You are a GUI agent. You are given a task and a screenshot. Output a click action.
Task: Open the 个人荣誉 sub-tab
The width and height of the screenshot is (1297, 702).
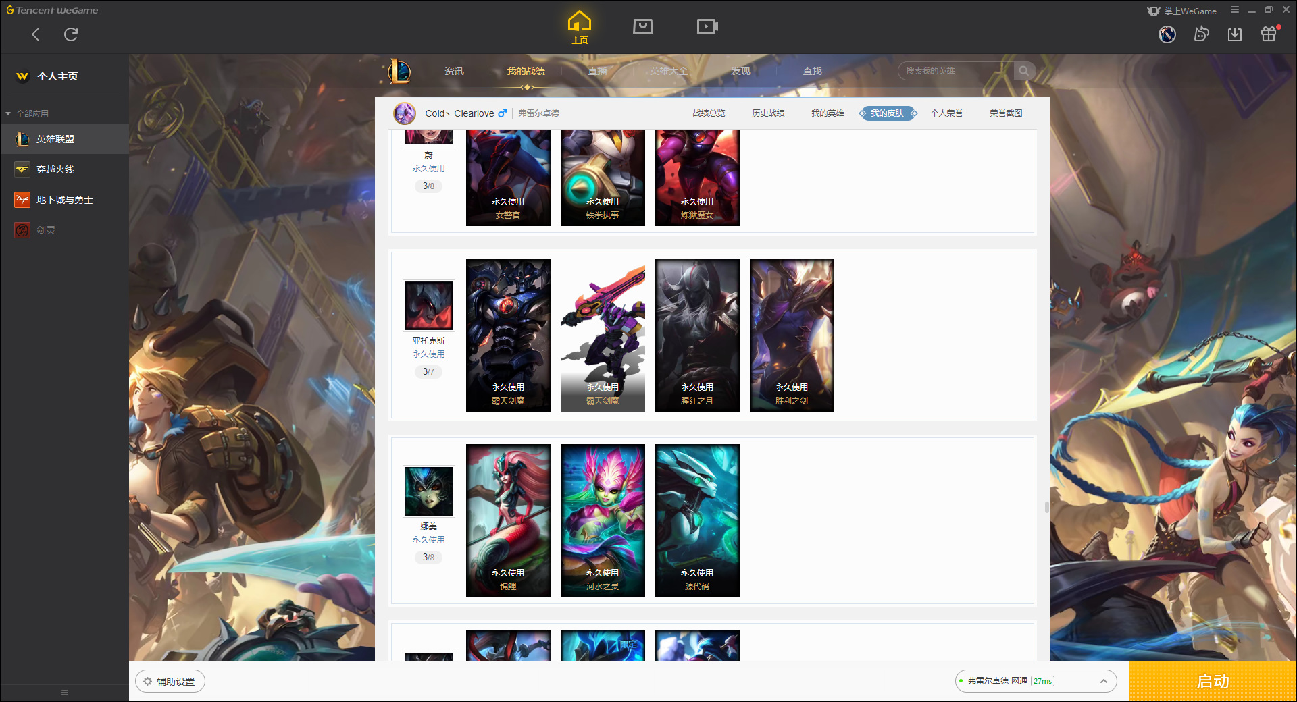pyautogui.click(x=946, y=113)
